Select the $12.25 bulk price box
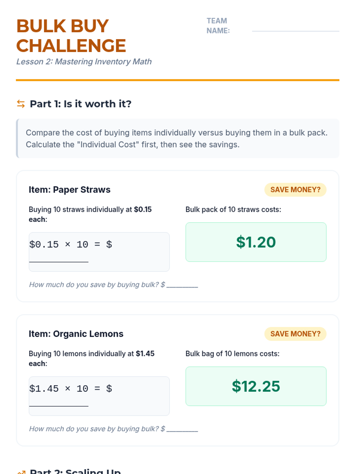Image resolution: width=355 pixels, height=474 pixels. (x=256, y=386)
